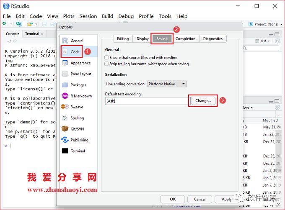Click the Create Project toolbar icon

[x=19, y=24]
